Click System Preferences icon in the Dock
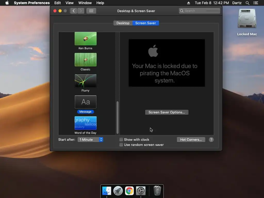 point(141,191)
